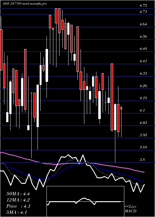
Task: Click the 4.26 price axis label
Action: (x=143, y=86)
